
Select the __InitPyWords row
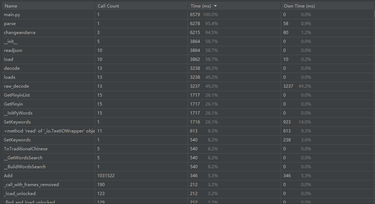coord(187,113)
